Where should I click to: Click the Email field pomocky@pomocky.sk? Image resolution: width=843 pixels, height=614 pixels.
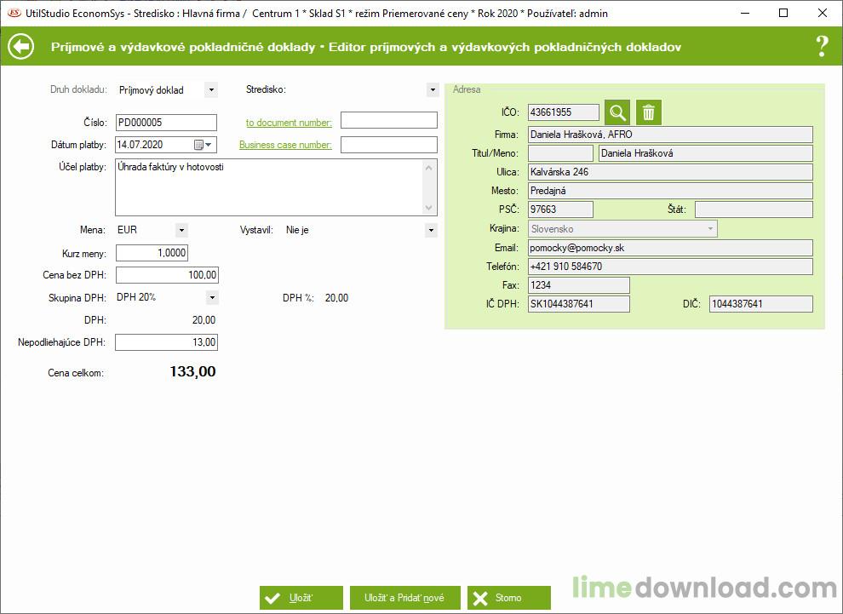point(670,248)
